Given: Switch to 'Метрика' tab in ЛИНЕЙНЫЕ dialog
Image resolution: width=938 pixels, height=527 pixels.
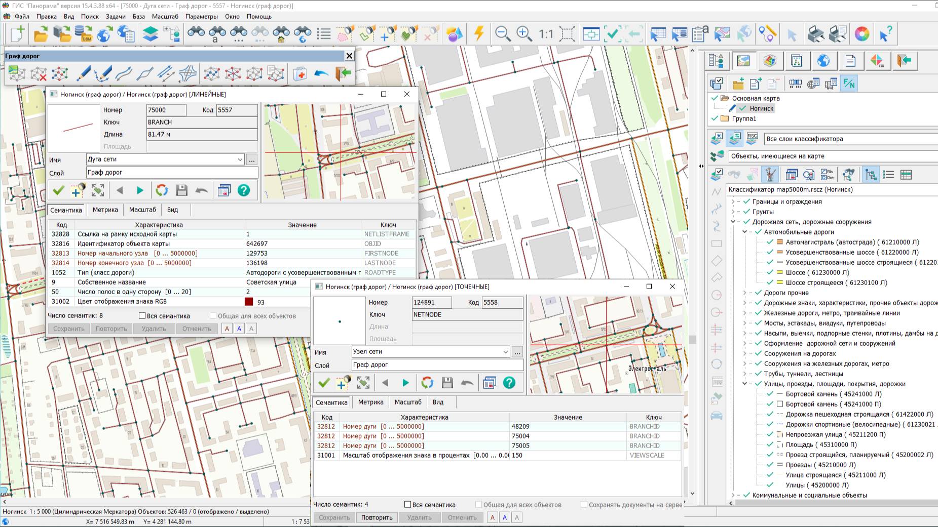Looking at the screenshot, I should [105, 210].
